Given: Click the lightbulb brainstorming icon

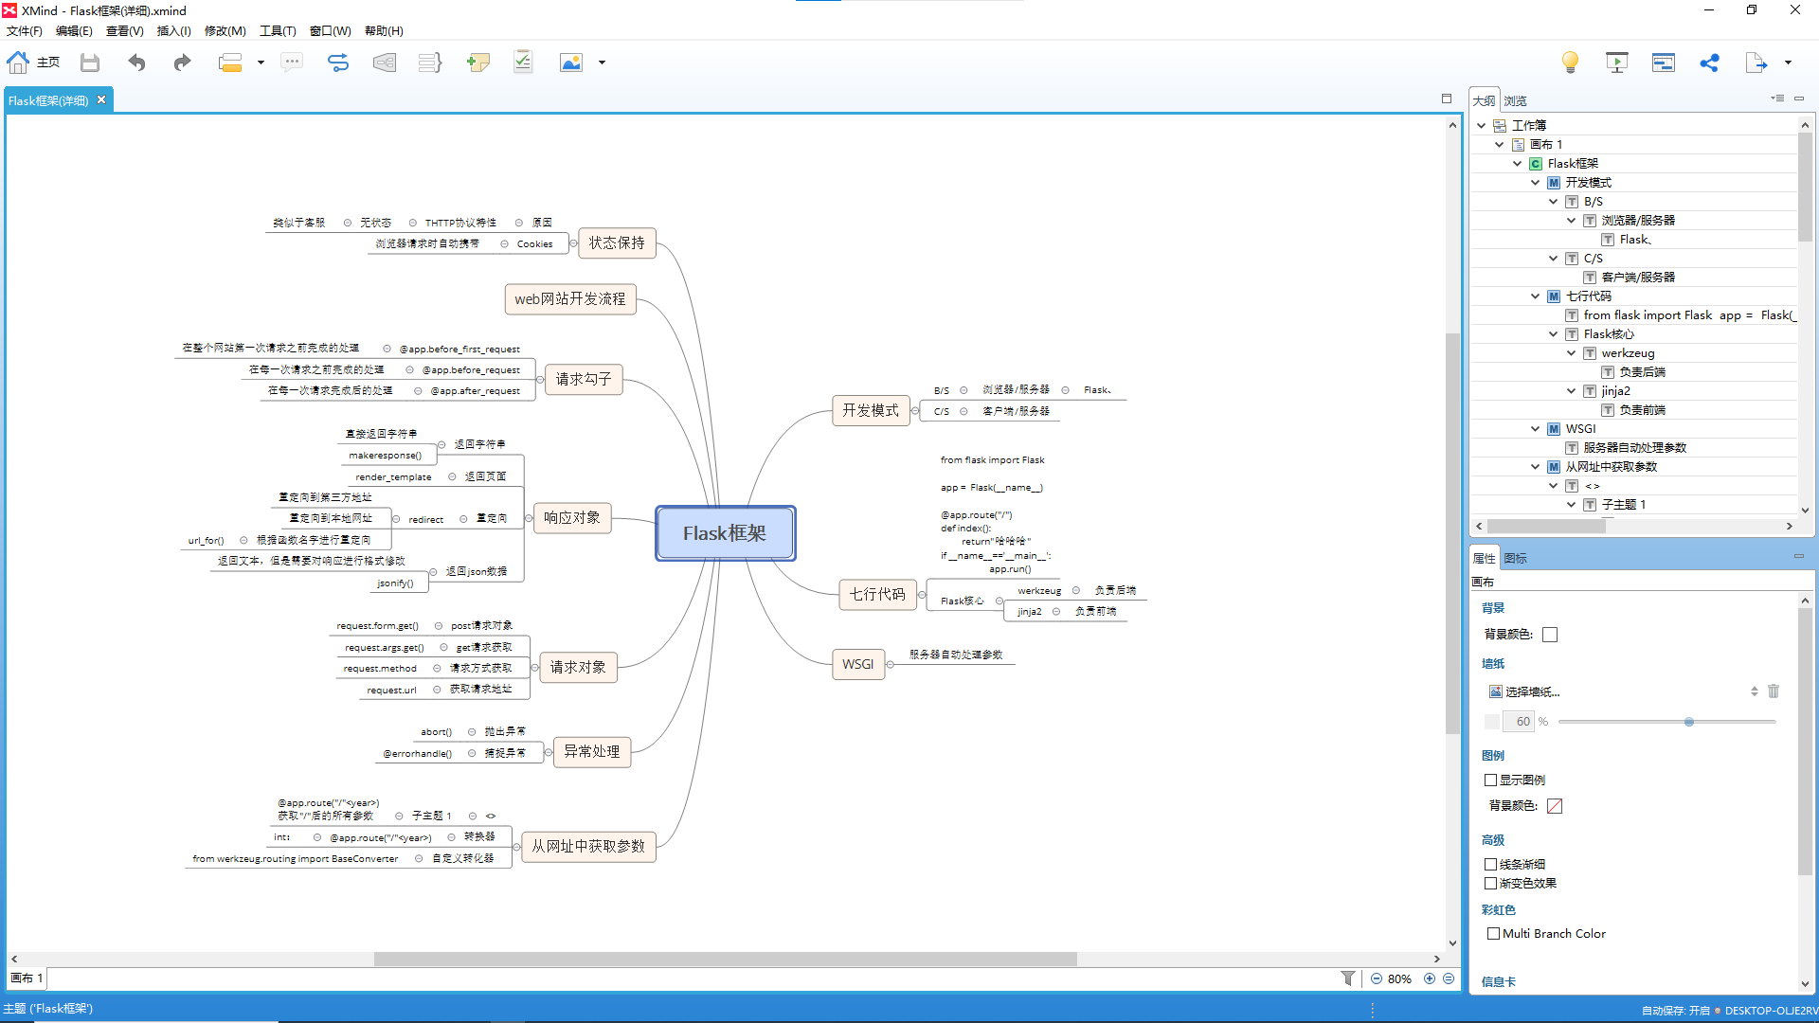Looking at the screenshot, I should (1570, 63).
